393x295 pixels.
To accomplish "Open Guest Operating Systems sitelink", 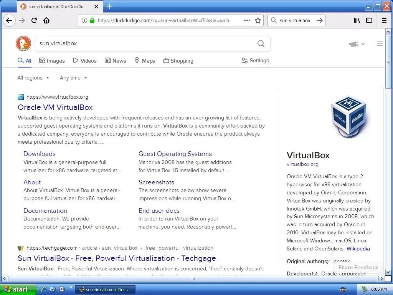I will point(175,154).
